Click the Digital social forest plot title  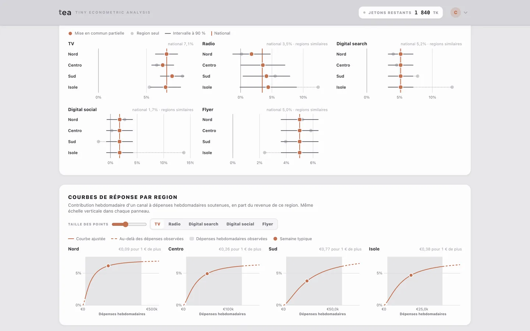(x=82, y=110)
